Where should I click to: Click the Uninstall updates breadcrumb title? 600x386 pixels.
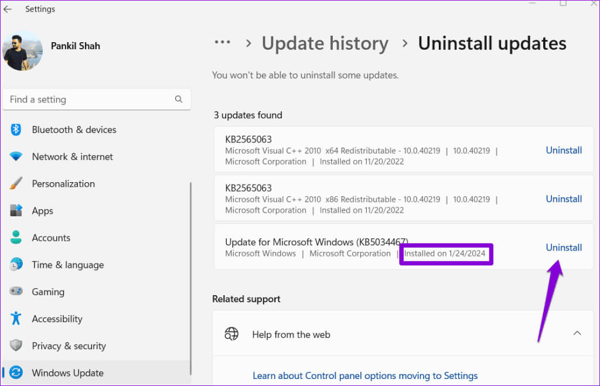tap(492, 43)
